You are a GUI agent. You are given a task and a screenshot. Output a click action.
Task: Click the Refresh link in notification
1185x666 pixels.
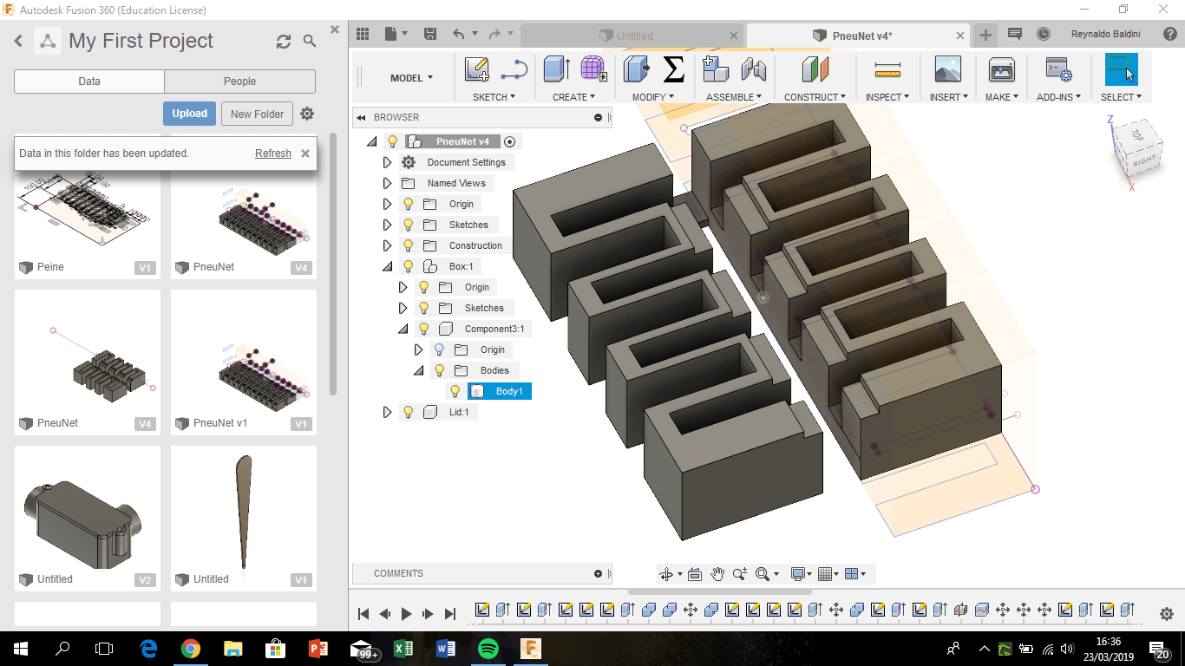(272, 153)
